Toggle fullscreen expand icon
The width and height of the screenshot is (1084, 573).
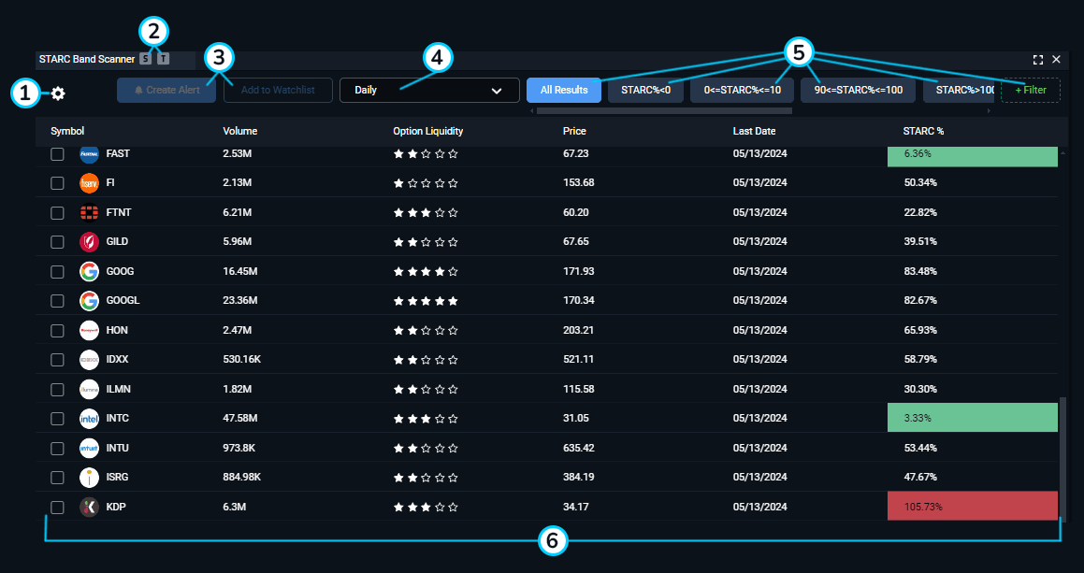1037,60
